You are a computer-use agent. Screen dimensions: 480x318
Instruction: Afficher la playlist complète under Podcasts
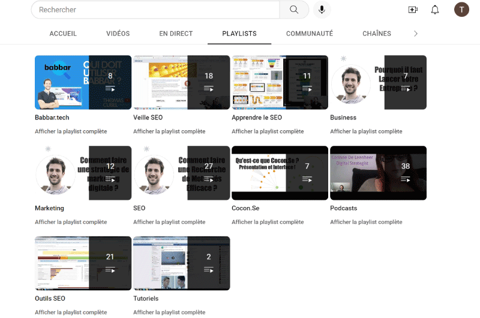pos(366,222)
